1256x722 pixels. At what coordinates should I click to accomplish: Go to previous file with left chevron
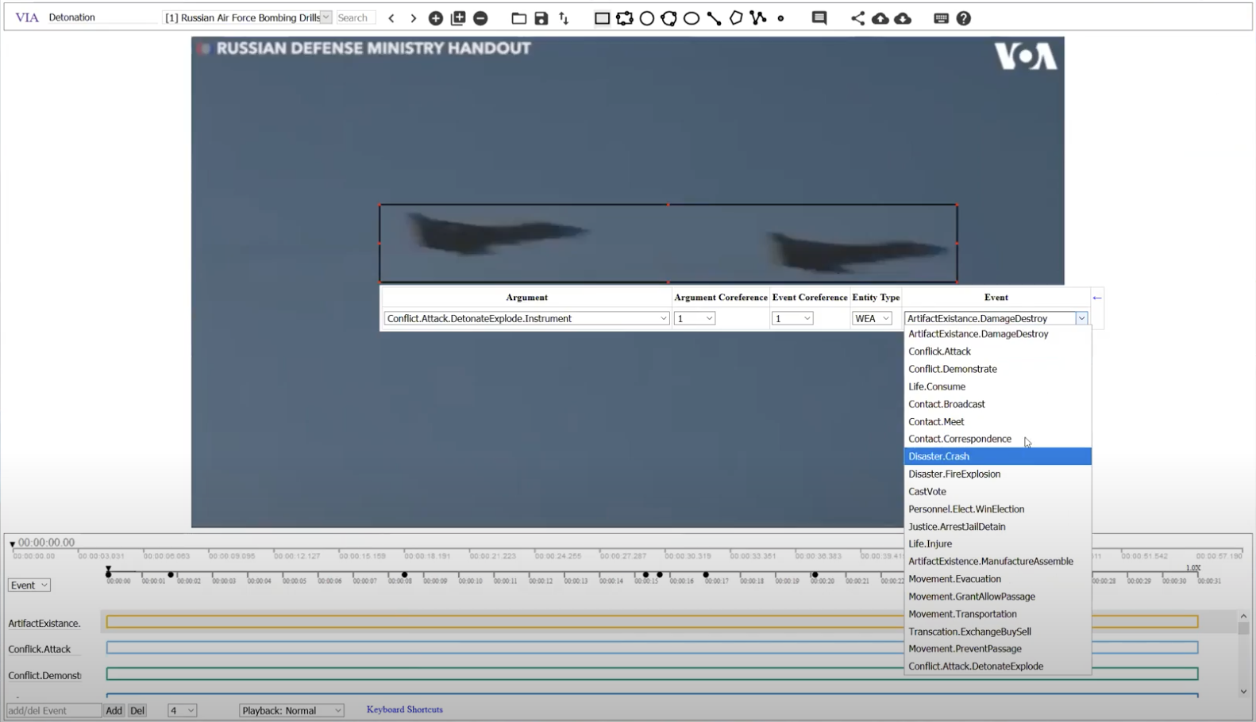click(x=391, y=18)
